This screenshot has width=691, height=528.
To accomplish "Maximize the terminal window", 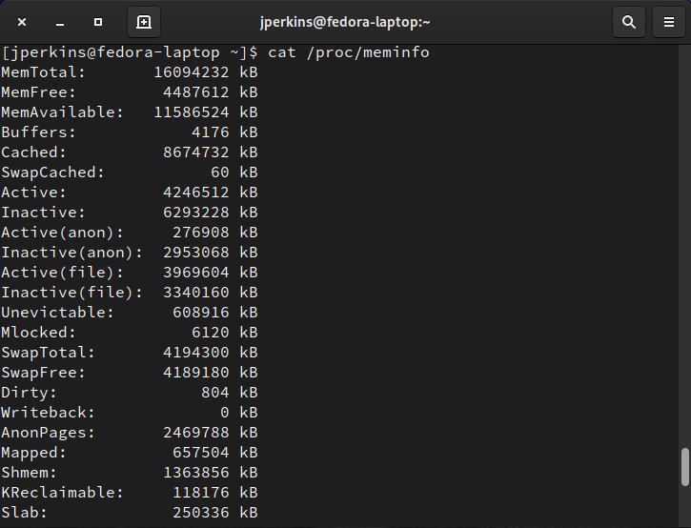I will click(x=98, y=21).
